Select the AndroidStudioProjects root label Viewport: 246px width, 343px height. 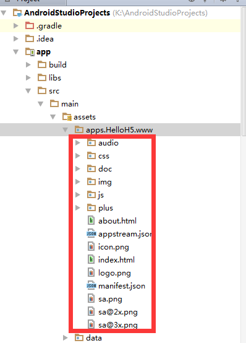67,13
